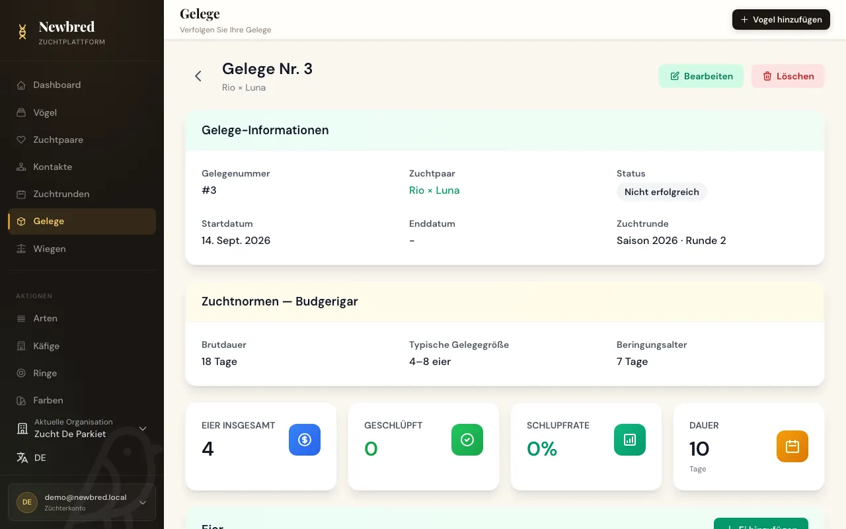
Task: Click the box icon beside Gelege
Action: pos(21,222)
